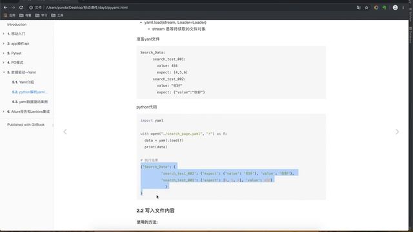Screen dimensions: 413x232
Task: Open the Introduction sidebar link
Action: click(17, 24)
